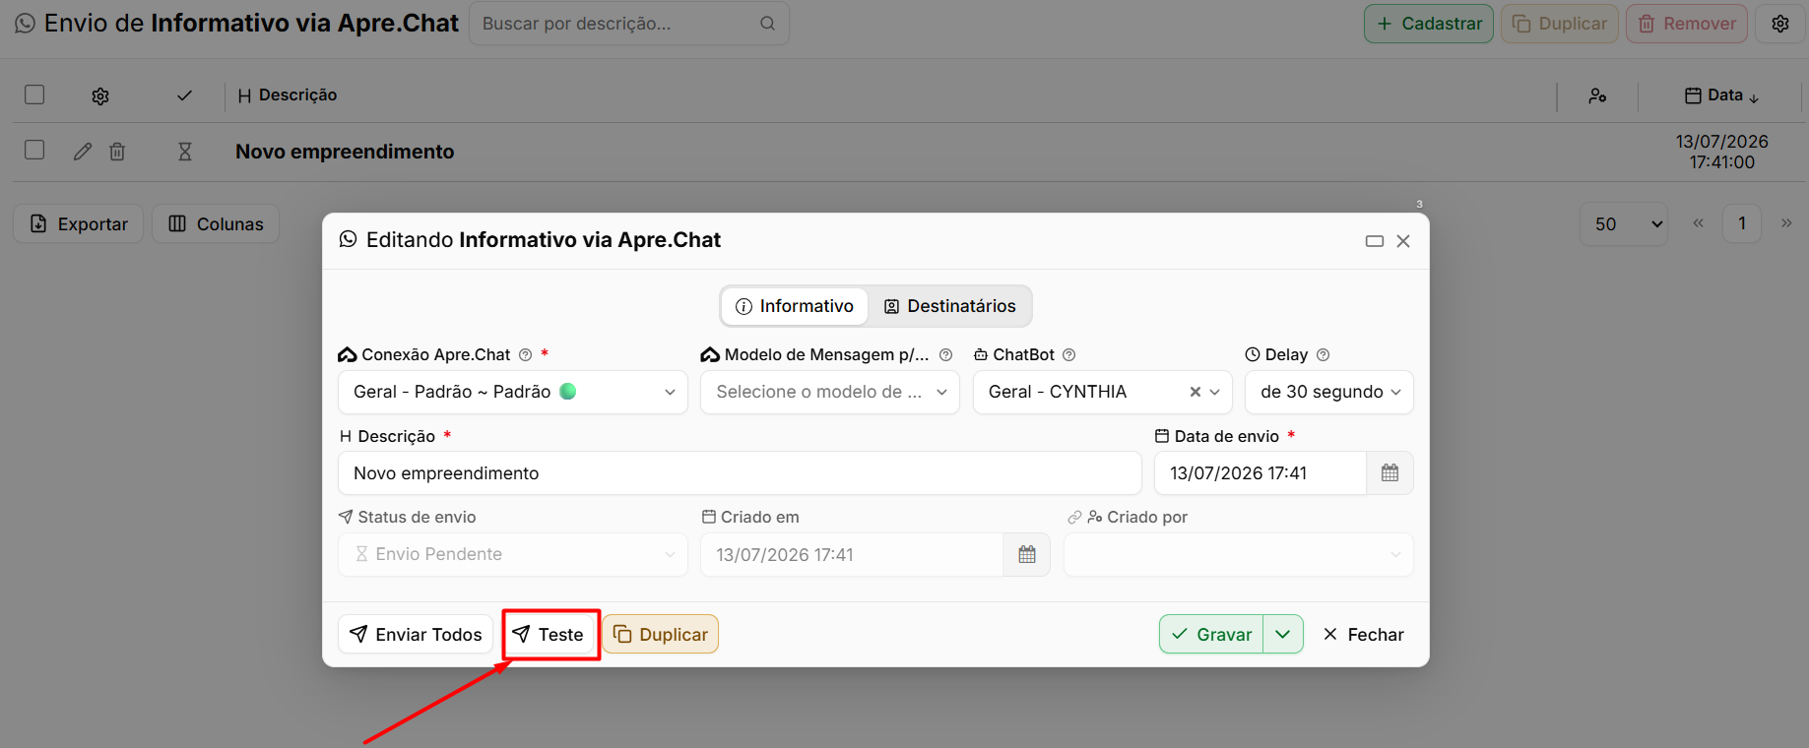Open the page size 50 dropdown

pos(1624,224)
